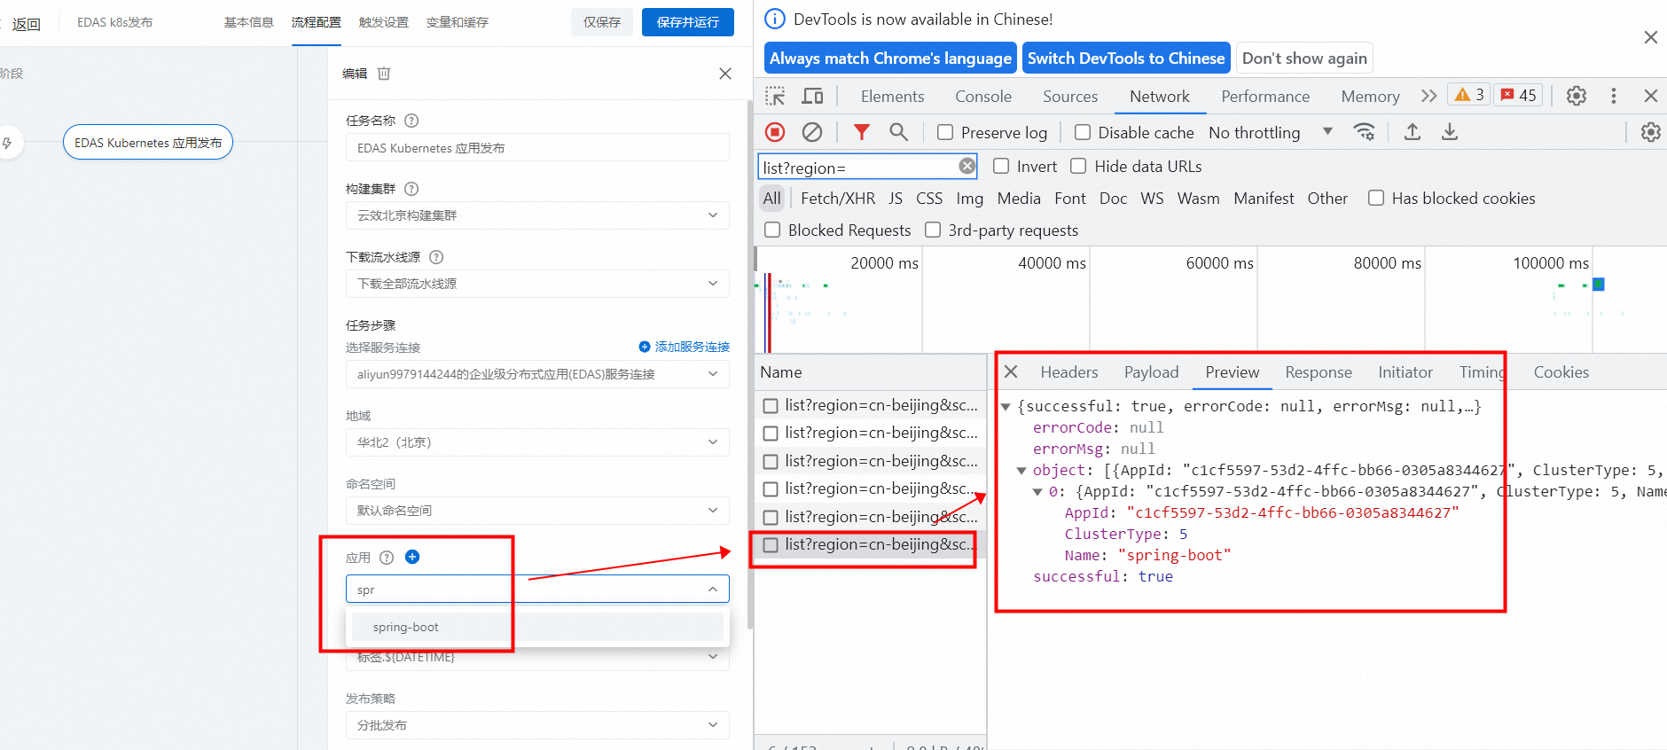This screenshot has height=750, width=1667.
Task: Click help icon next to 构建集群
Action: click(411, 189)
